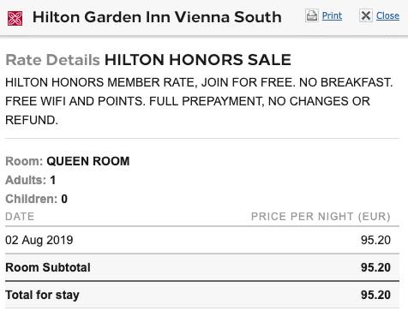This screenshot has width=408, height=317.
Task: Click the Total for stay amount
Action: [375, 295]
